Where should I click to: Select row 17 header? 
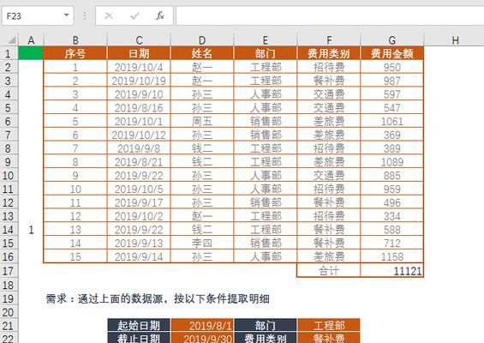pos(9,271)
